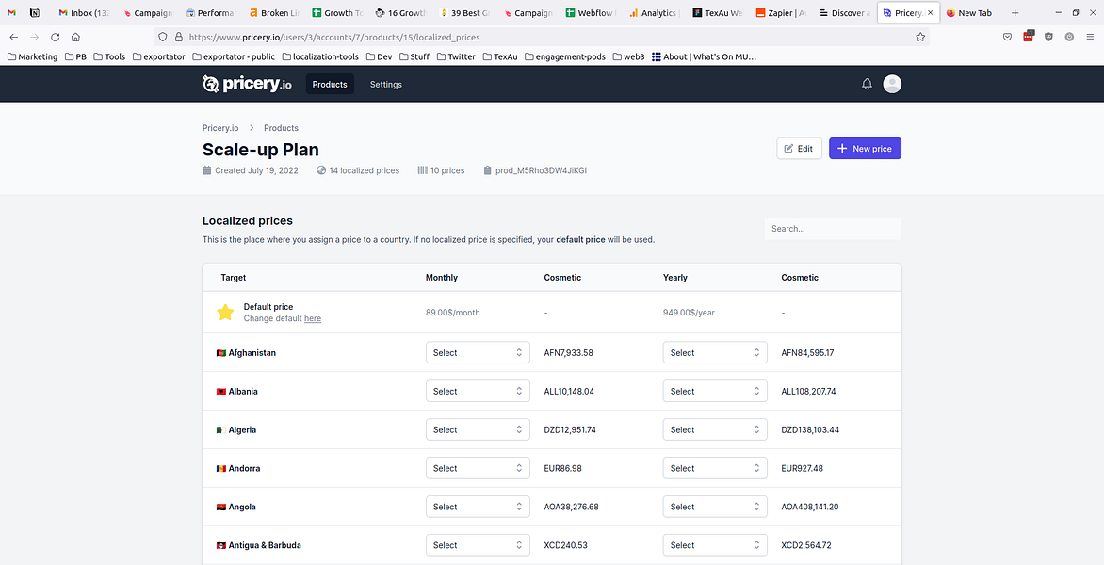Close the Pricery tab
Screen dimensions: 1104x565
pos(930,12)
